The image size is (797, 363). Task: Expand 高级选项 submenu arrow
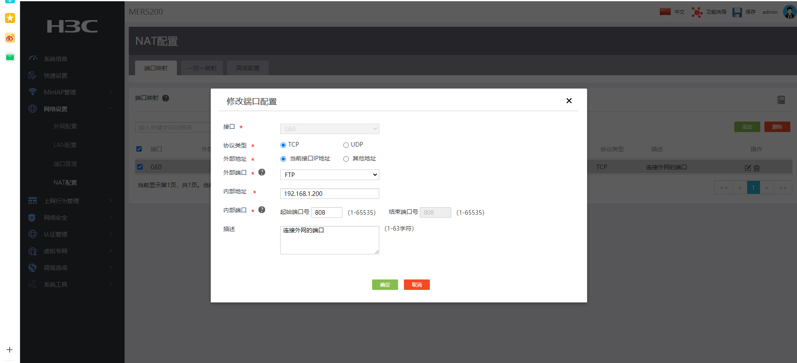point(111,267)
